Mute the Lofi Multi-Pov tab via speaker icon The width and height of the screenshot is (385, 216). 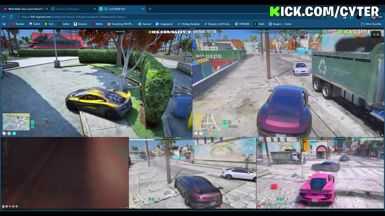click(106, 9)
